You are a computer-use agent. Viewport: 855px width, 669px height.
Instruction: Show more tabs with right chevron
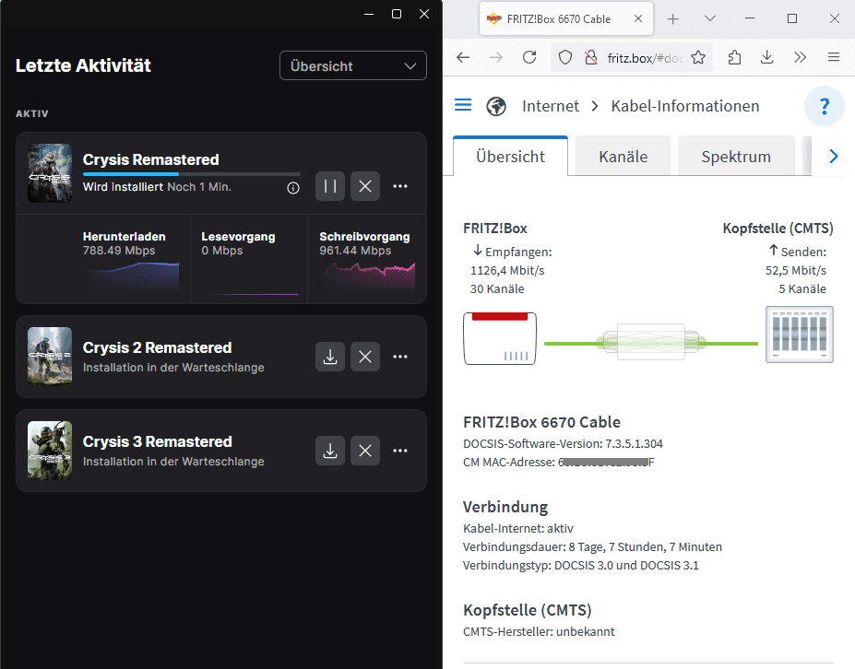834,157
